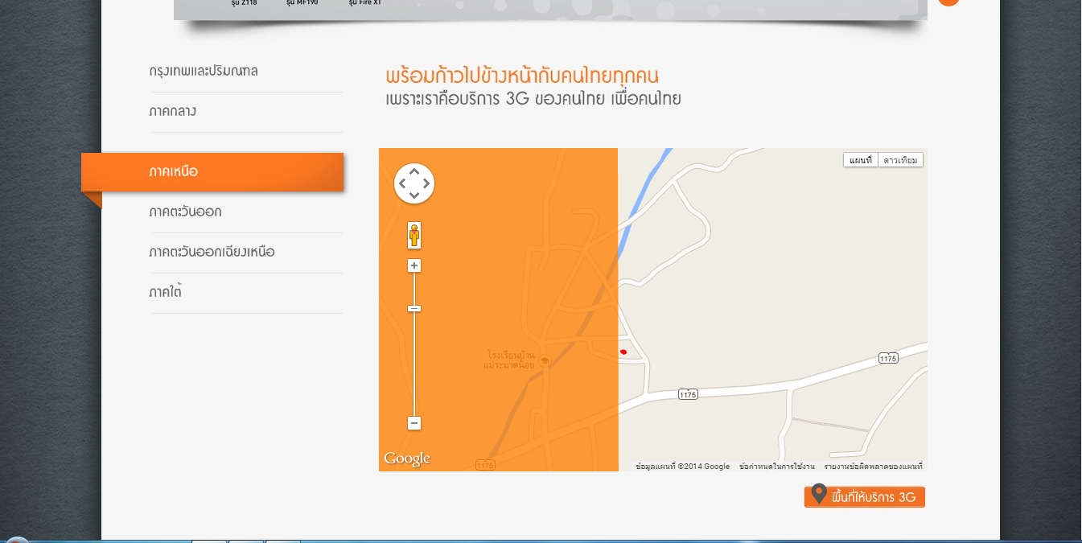Pan the map left with arrow

click(402, 183)
